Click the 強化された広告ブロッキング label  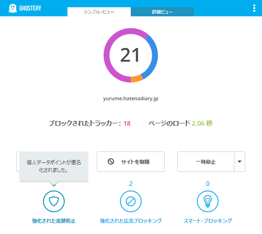[x=131, y=221]
